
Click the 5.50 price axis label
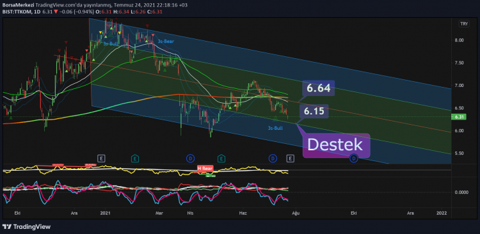pos(459,153)
